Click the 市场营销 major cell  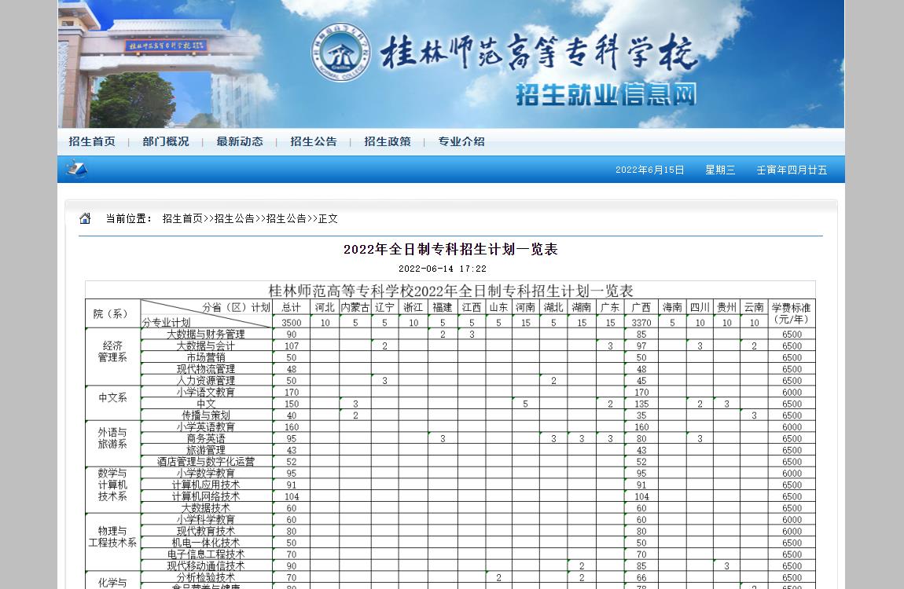(x=206, y=357)
